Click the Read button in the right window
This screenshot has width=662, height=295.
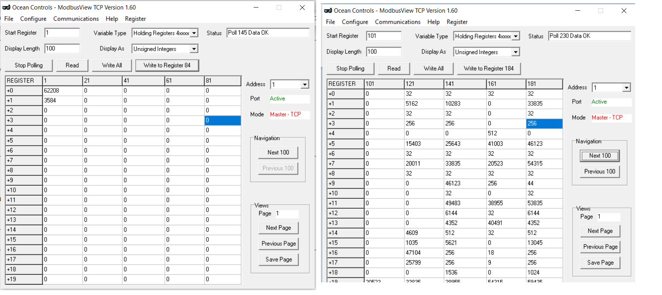coord(394,69)
